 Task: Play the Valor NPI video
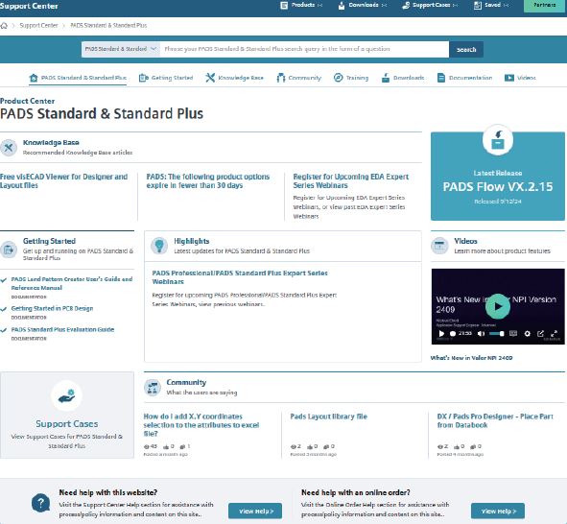coord(498,306)
